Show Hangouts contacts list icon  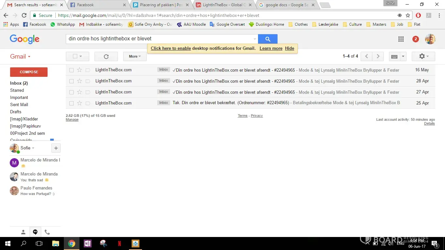(x=23, y=232)
